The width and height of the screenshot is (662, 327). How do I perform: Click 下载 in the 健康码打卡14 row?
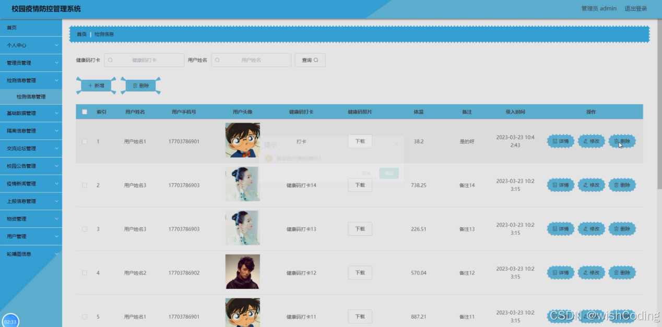[360, 185]
